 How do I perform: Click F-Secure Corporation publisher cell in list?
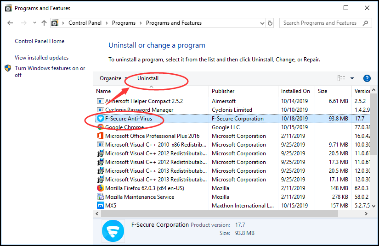point(238,119)
